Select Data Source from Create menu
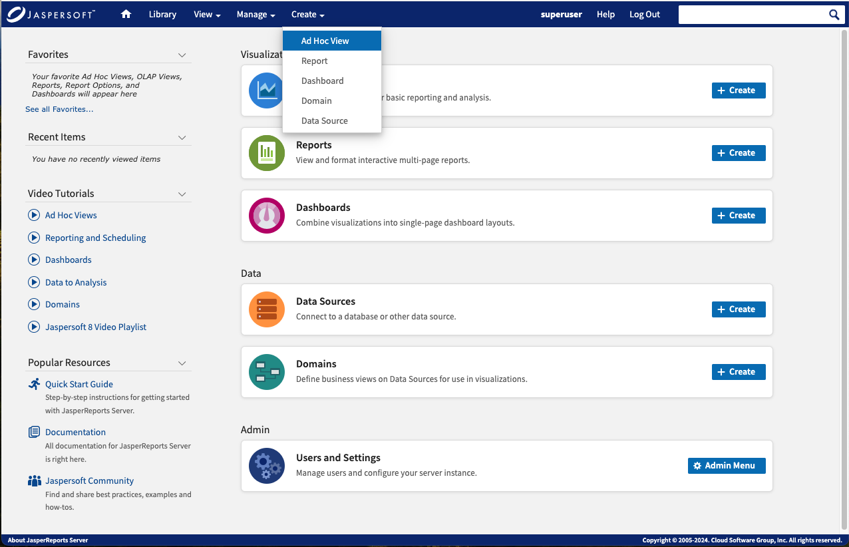Viewport: 849px width, 547px height. 332,120
